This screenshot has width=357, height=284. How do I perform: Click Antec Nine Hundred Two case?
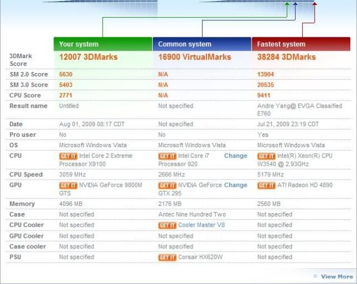coord(192,214)
